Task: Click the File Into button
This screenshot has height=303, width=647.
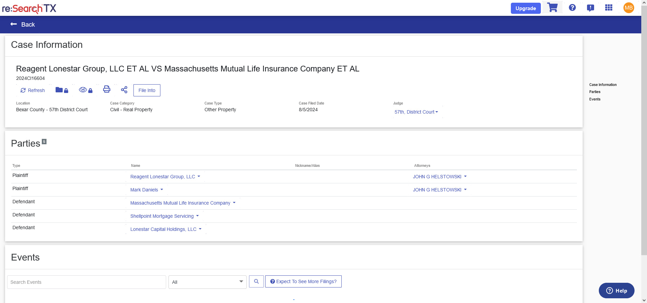Action: tap(147, 90)
